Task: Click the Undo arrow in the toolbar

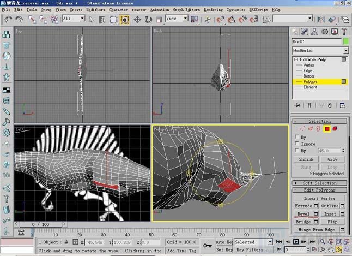Action: click(8, 19)
